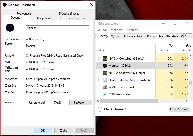Screen dimensions: 193x136
Task: Select the WMI Provider Host row
Action: 142,87
